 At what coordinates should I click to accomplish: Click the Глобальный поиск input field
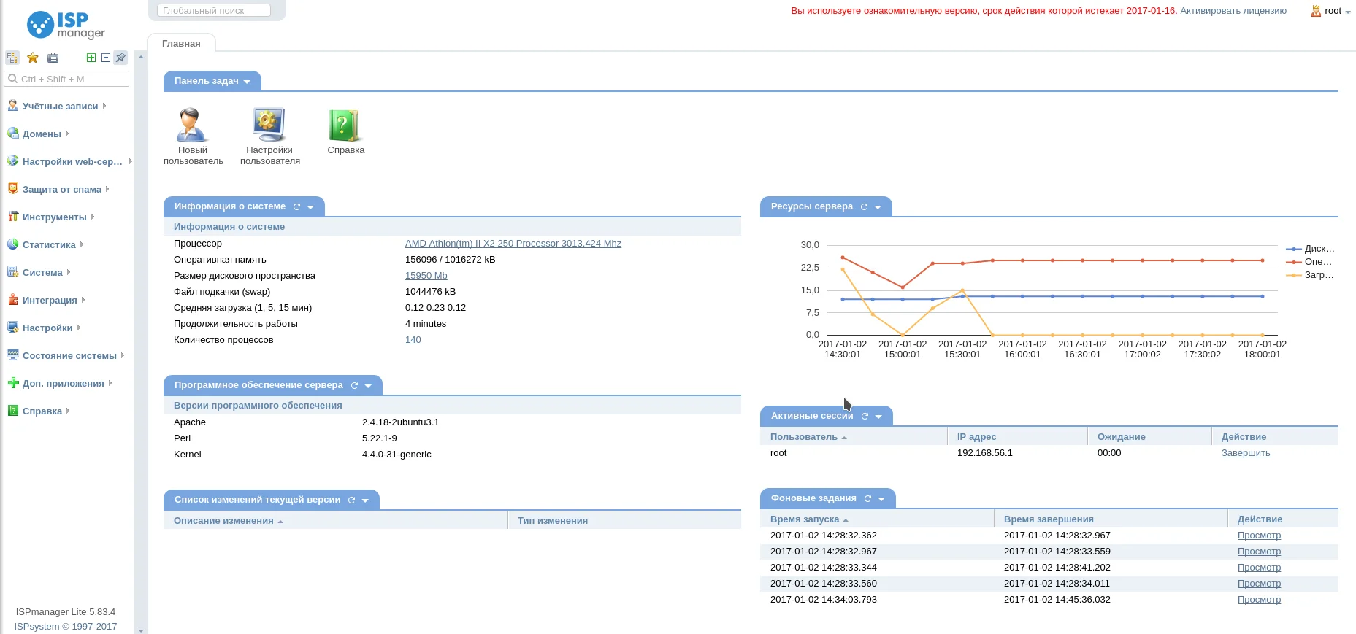pos(214,10)
